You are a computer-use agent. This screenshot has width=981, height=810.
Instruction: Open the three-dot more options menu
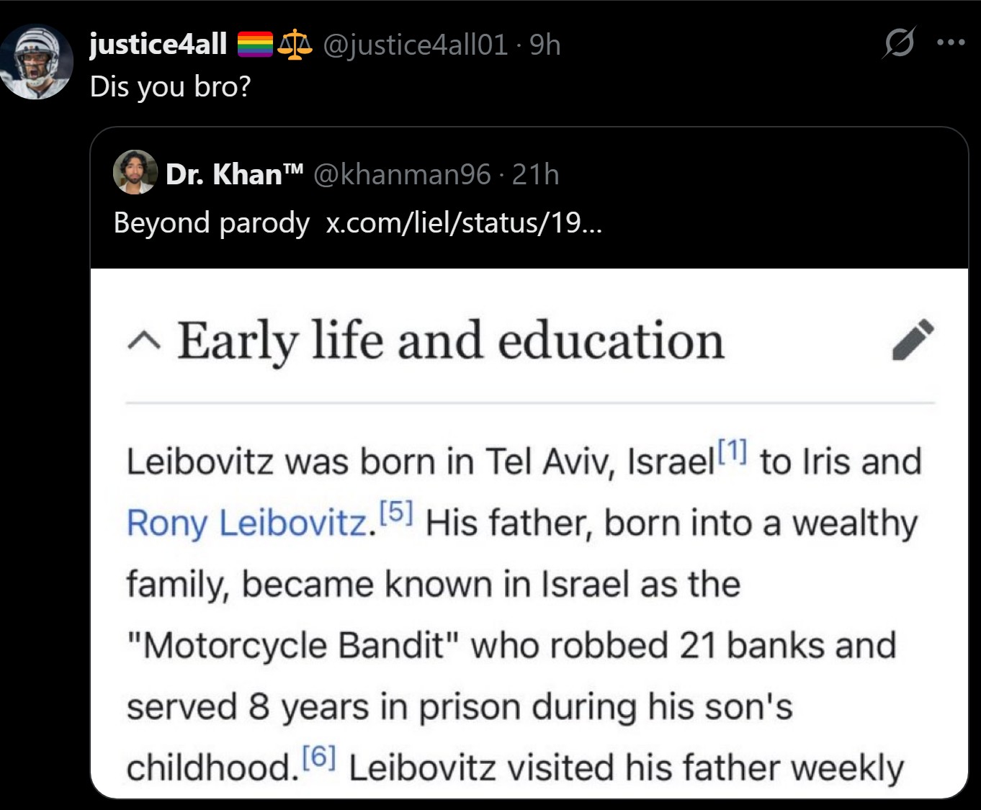pyautogui.click(x=951, y=43)
